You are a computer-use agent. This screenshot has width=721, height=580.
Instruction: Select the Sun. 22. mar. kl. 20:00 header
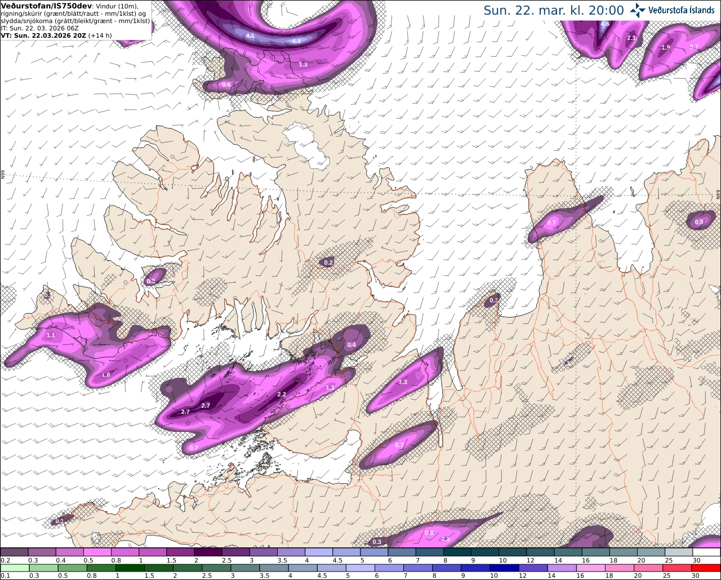[554, 10]
